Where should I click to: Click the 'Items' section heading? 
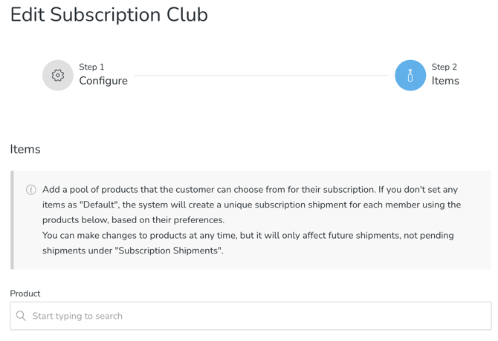25,149
